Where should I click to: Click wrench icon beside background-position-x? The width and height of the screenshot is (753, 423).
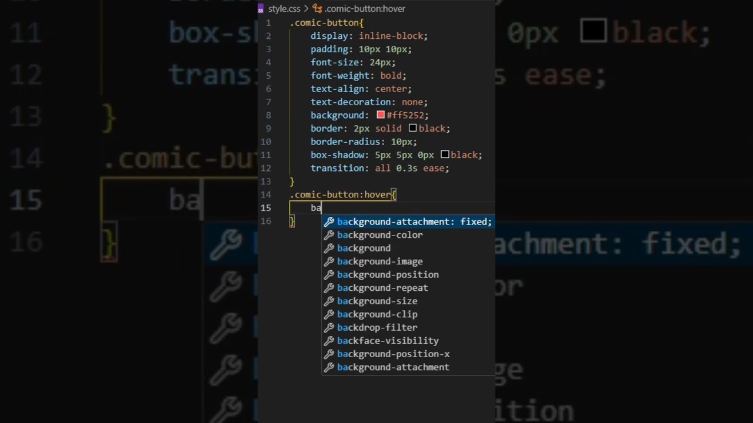pyautogui.click(x=329, y=354)
